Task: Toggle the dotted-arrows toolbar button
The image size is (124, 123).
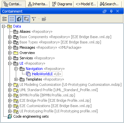Action: coord(12,19)
